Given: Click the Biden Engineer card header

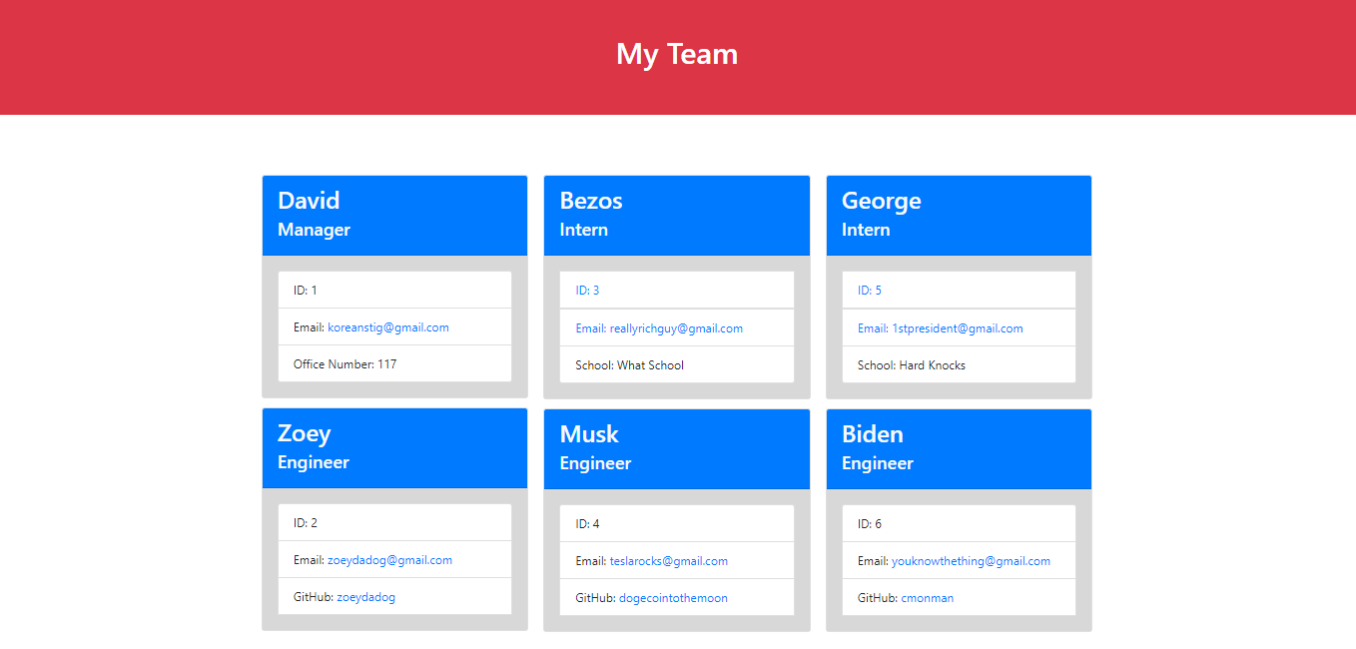Looking at the screenshot, I should pos(959,447).
